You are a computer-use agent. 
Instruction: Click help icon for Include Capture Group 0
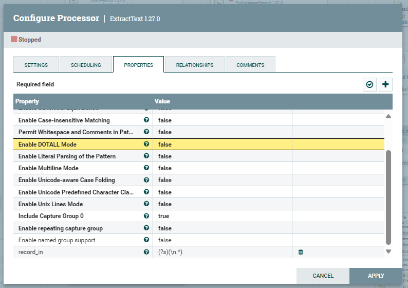[x=146, y=216]
